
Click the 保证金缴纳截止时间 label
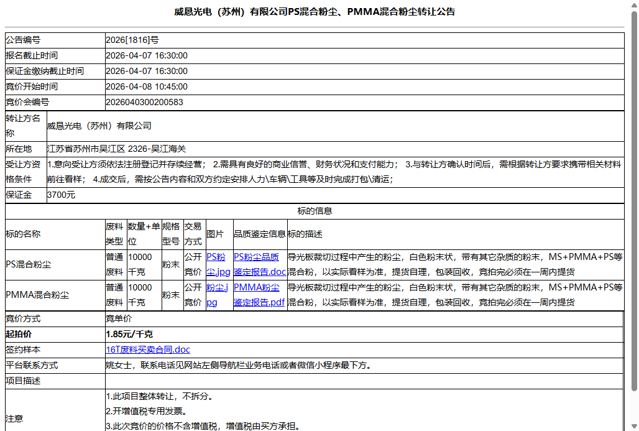pyautogui.click(x=45, y=71)
